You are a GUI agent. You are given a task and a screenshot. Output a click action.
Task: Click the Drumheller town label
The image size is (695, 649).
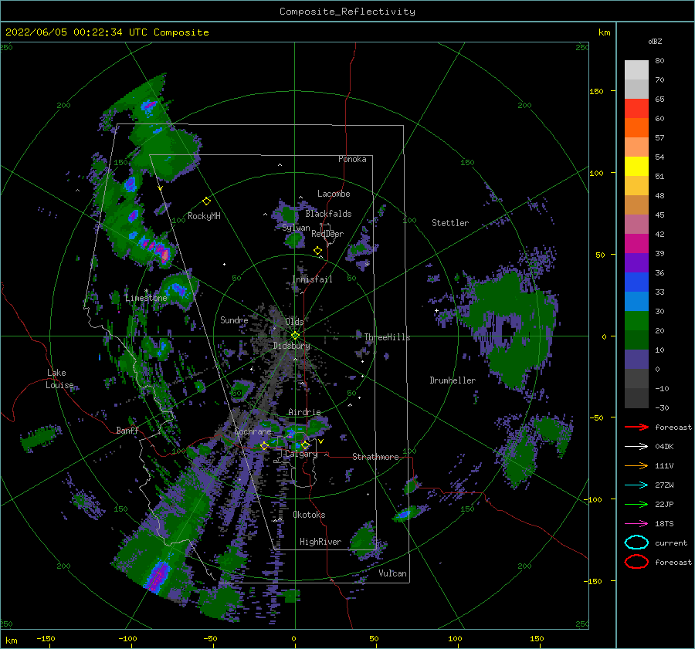point(453,380)
